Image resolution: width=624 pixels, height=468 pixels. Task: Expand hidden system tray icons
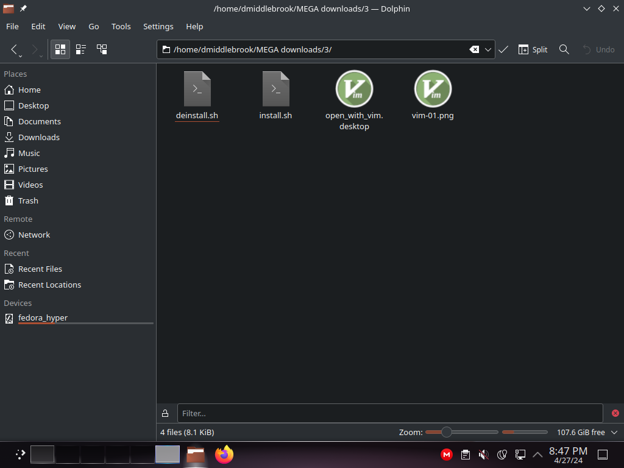click(x=537, y=455)
